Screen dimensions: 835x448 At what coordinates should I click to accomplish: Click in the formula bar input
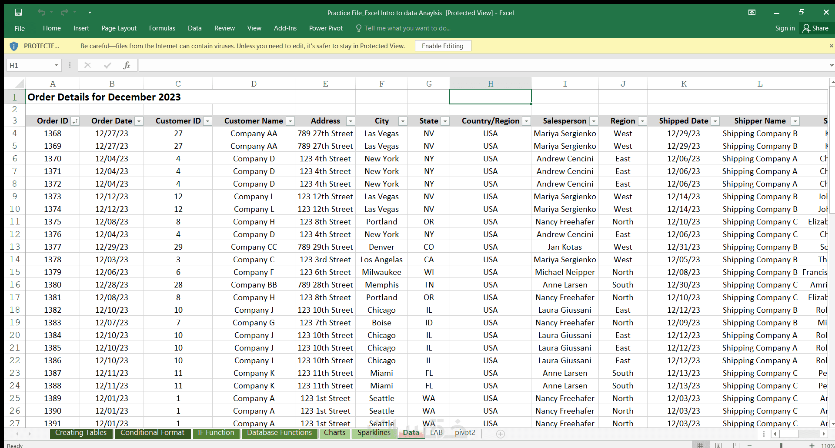(478, 65)
